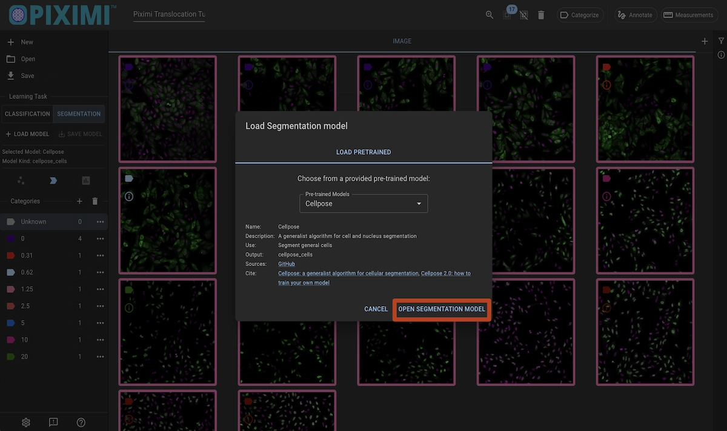Select the top-row image with the red tag
The height and width of the screenshot is (431, 727).
645,109
